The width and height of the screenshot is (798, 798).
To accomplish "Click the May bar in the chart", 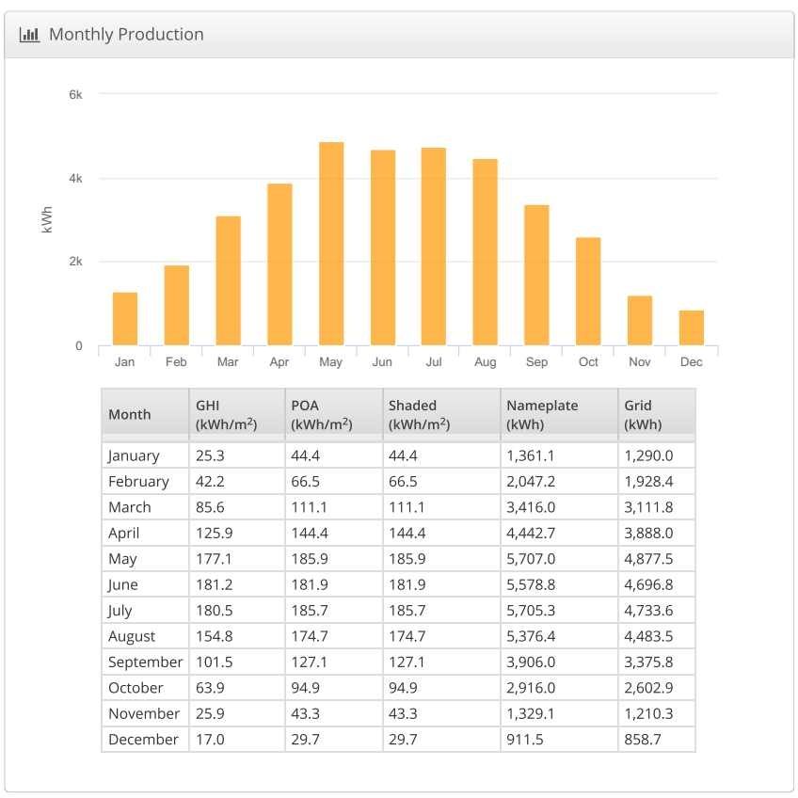I will click(x=330, y=244).
